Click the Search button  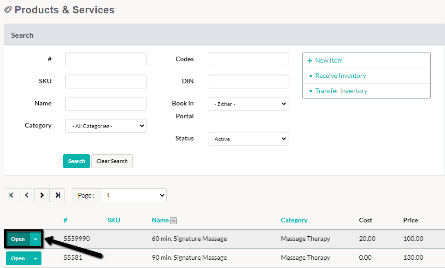[76, 161]
